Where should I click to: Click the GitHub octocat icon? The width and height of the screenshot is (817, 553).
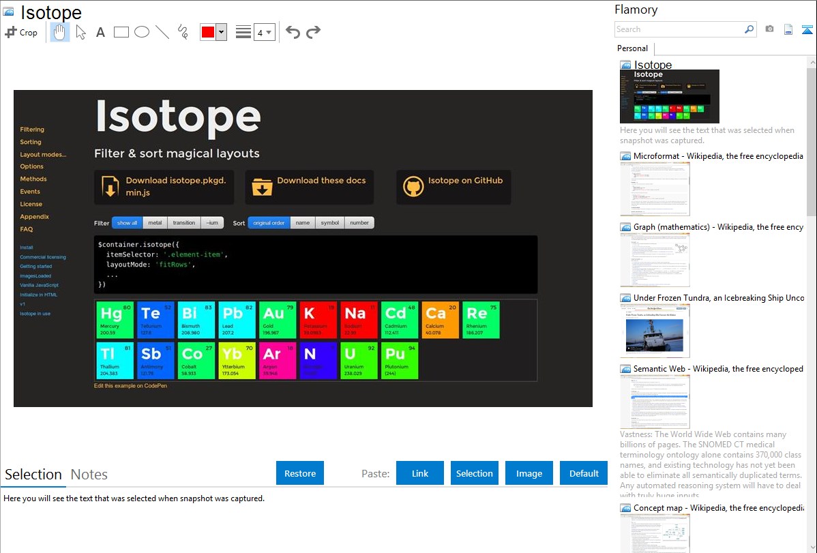pos(413,187)
